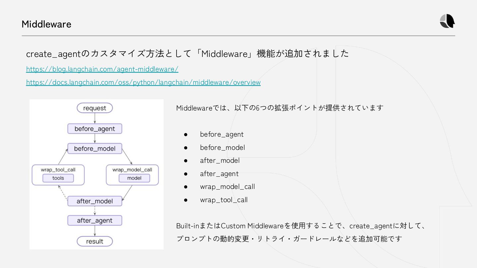Select the wrap_tool_call bullet item
The image size is (477, 268).
click(x=224, y=200)
